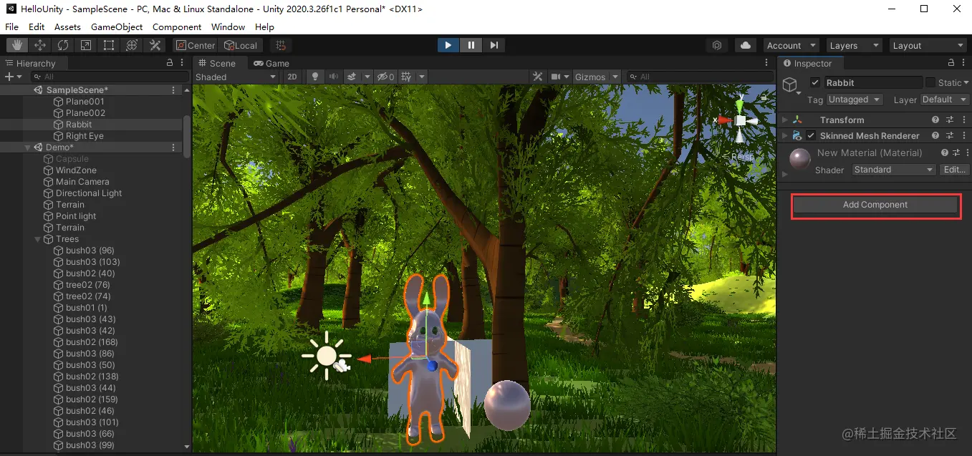Open Demo scene options menu
Screen dimensions: 972x456
[x=173, y=147]
